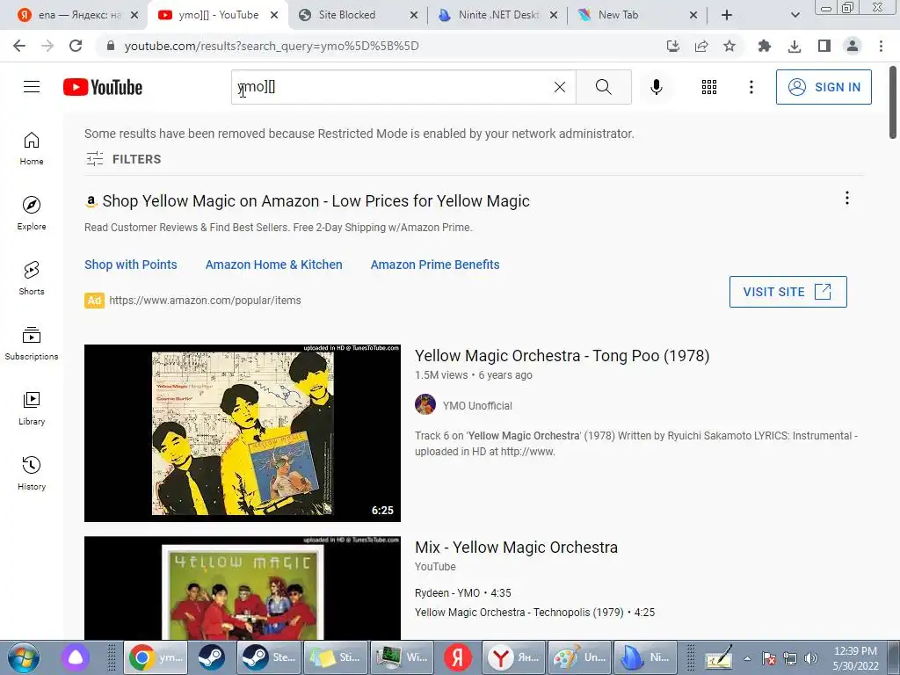The width and height of the screenshot is (900, 675).
Task: Open the tab search dropdown chevron
Action: click(795, 15)
